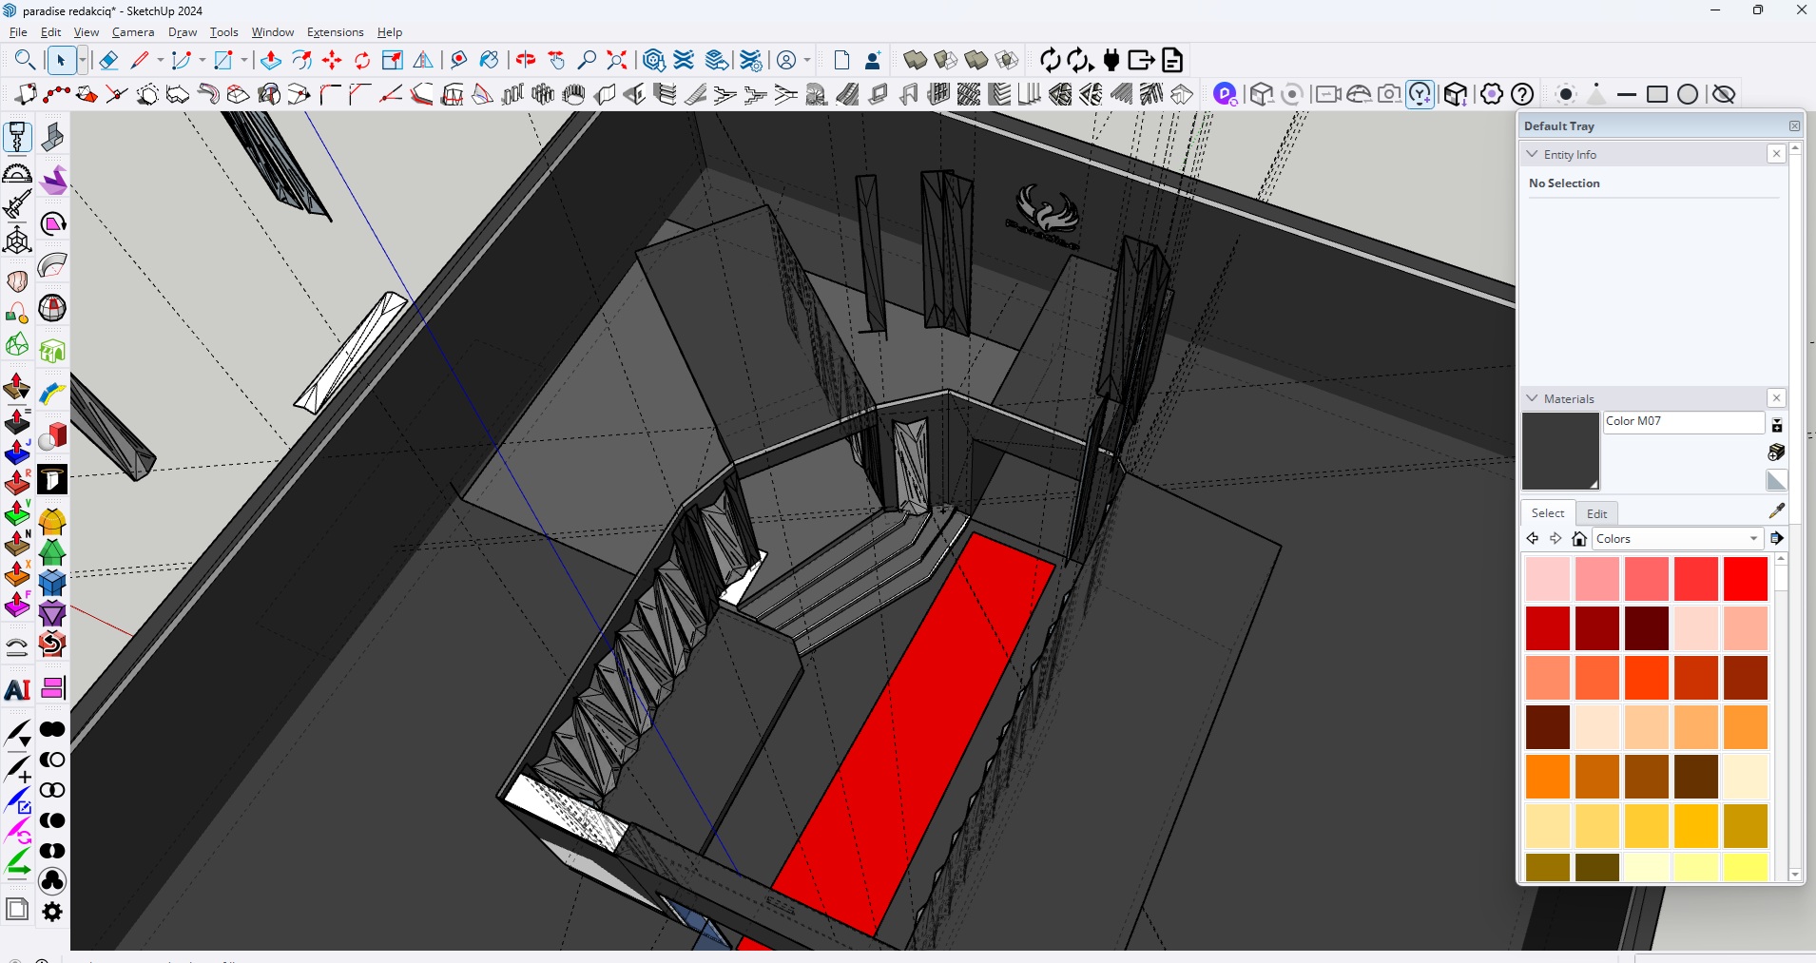This screenshot has height=963, width=1816.
Task: Open the Search SketchUp magnifier
Action: coord(25,61)
